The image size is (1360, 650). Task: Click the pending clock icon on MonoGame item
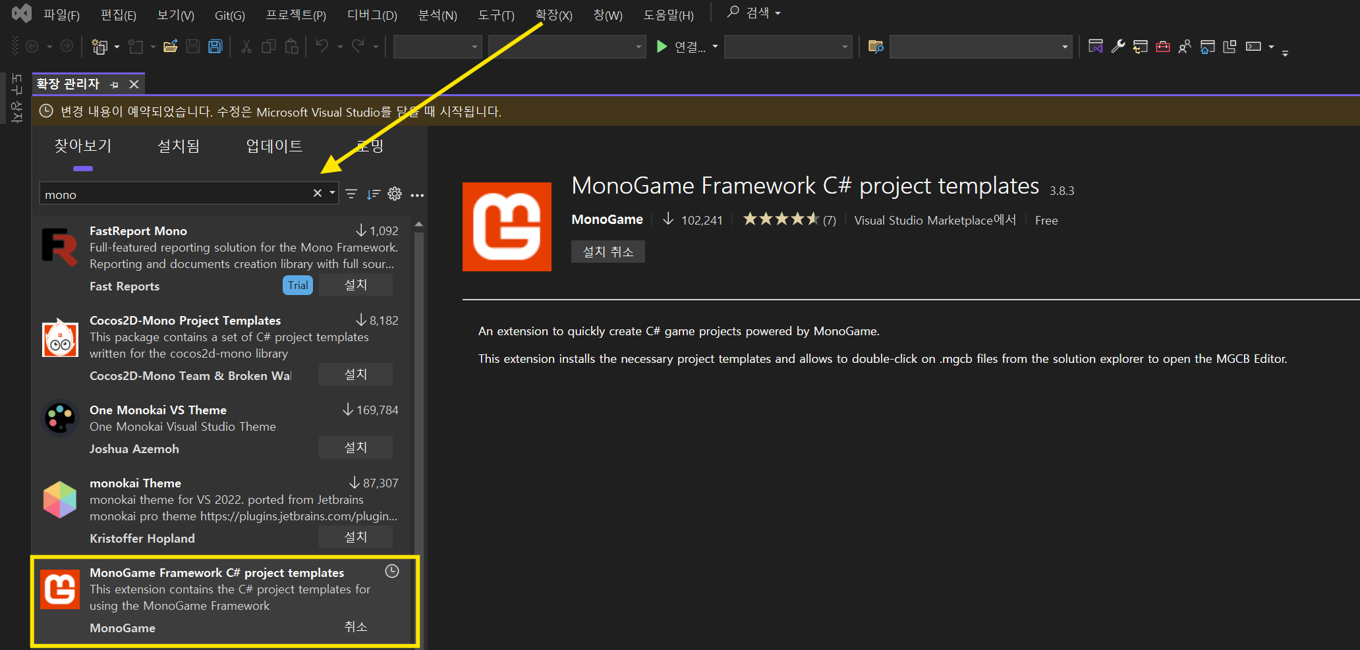click(392, 571)
